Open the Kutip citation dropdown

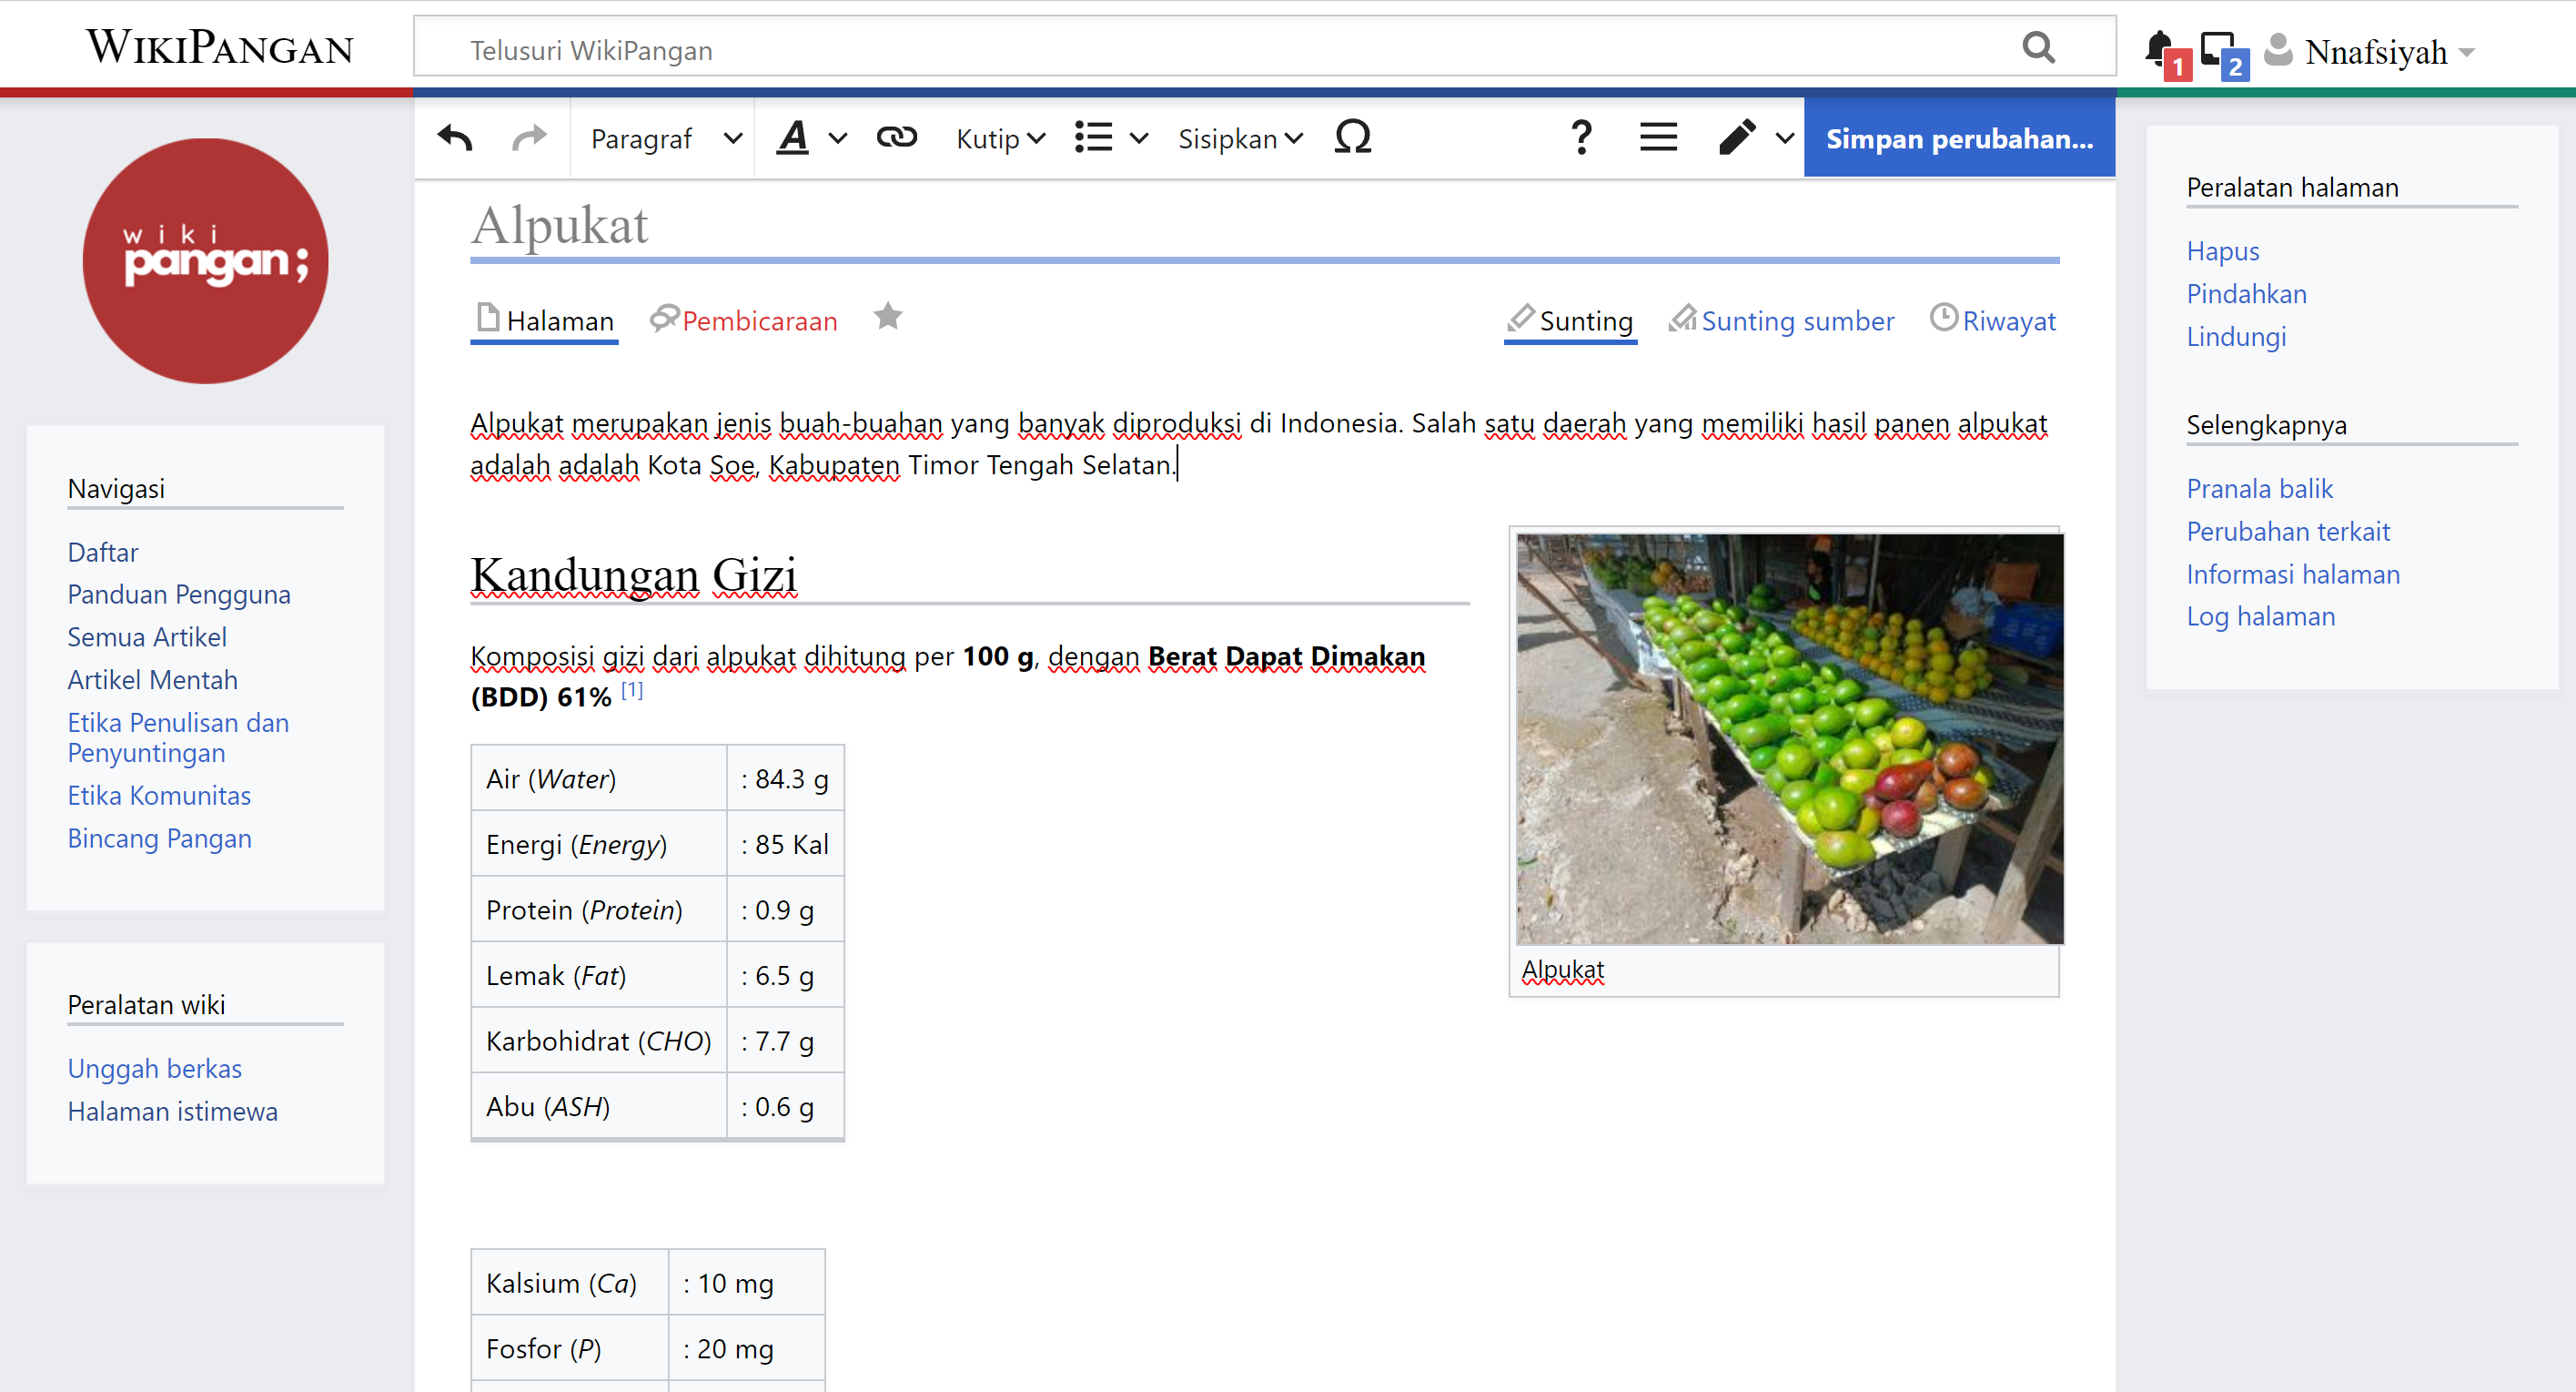[x=1000, y=139]
